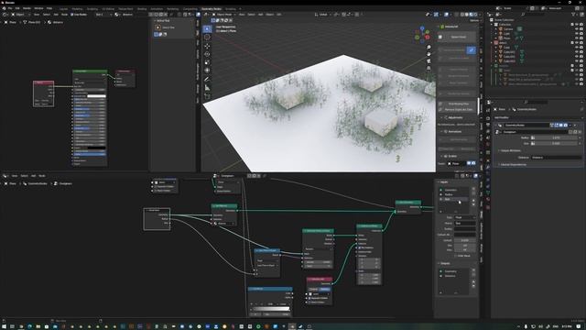586x330 pixels.
Task: Switch to the Layout workspace tab
Action: click(x=63, y=8)
